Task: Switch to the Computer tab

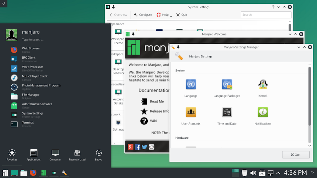Action: (55, 155)
